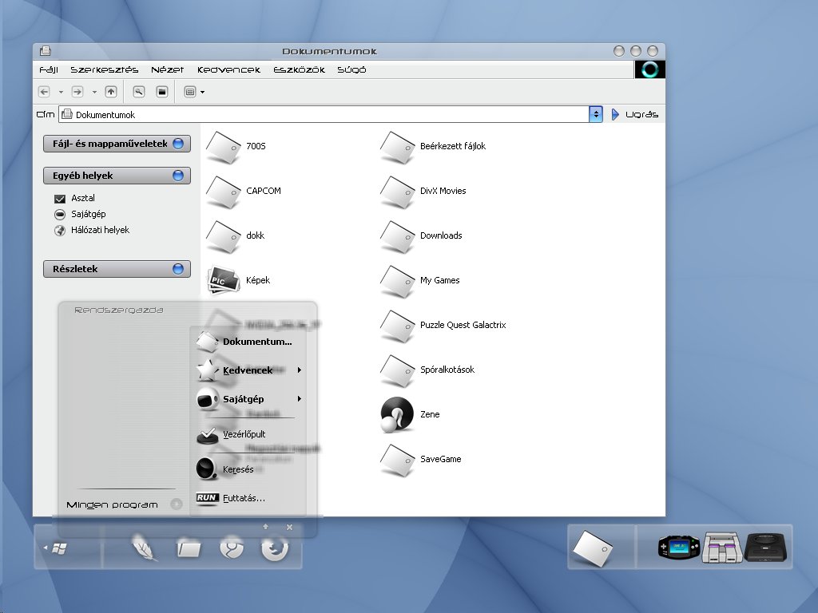818x613 pixels.
Task: Expand the Fájl- és mappaműveletek panel
Action: 178,144
